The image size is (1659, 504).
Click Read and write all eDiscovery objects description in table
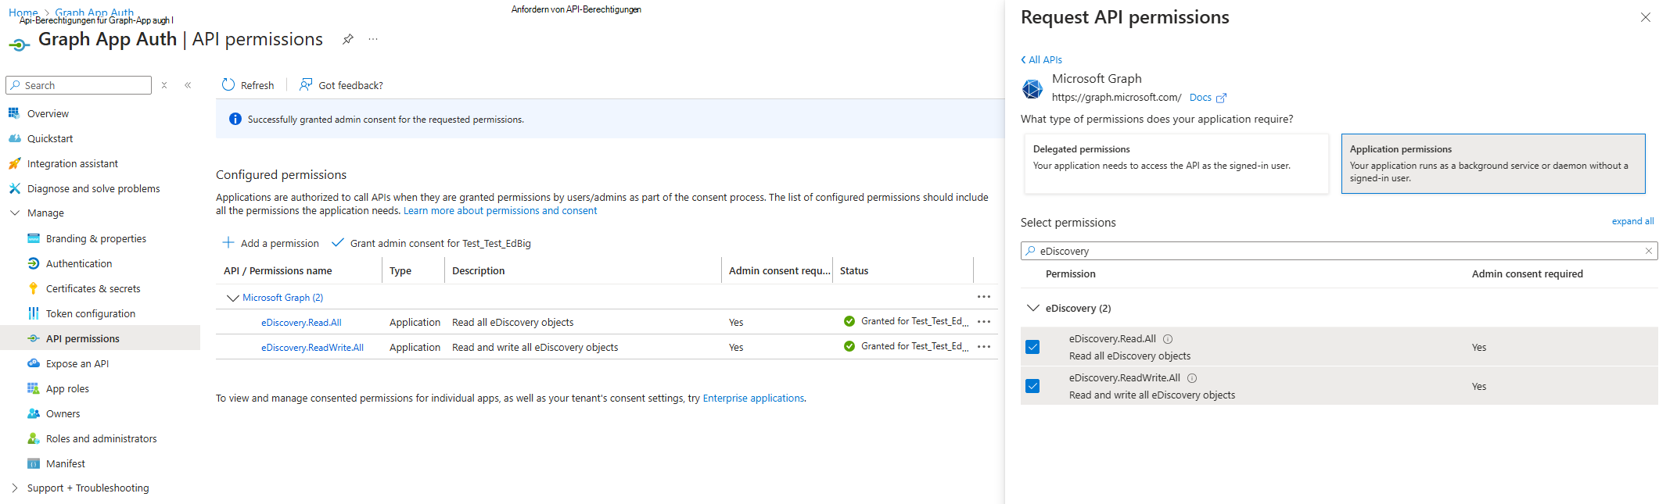pyautogui.click(x=535, y=347)
